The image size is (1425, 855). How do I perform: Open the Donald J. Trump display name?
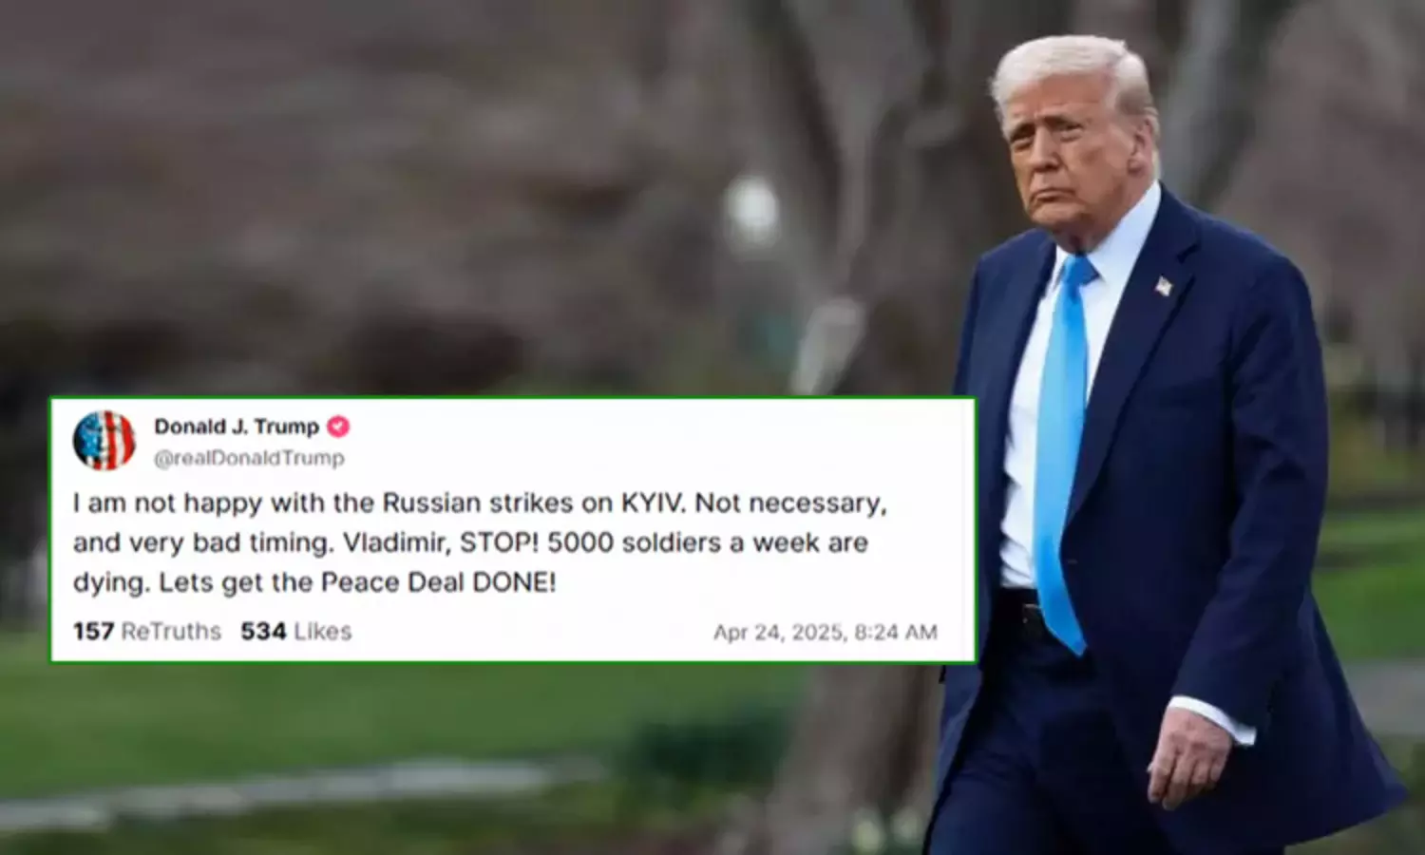(x=237, y=427)
